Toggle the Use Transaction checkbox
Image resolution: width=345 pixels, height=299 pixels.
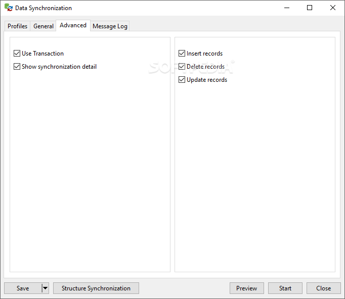click(17, 54)
